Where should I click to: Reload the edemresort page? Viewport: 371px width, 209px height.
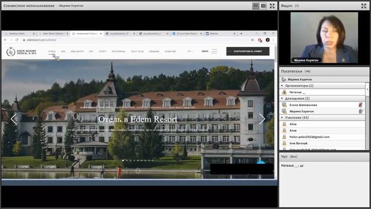[x=17, y=40]
